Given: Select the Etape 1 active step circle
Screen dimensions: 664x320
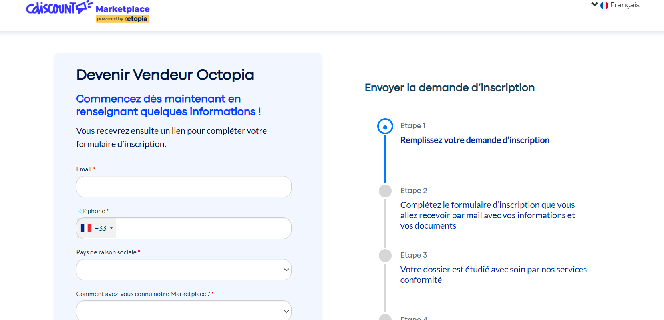Looking at the screenshot, I should pyautogui.click(x=385, y=127).
